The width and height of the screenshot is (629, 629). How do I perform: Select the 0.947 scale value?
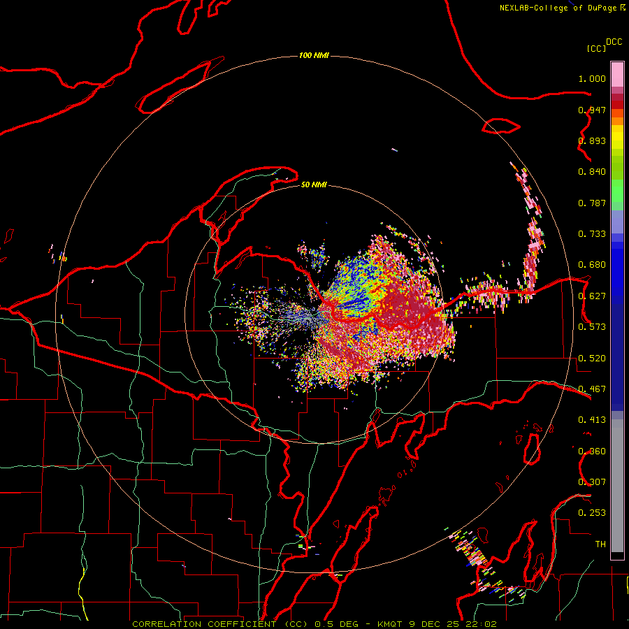tap(592, 110)
